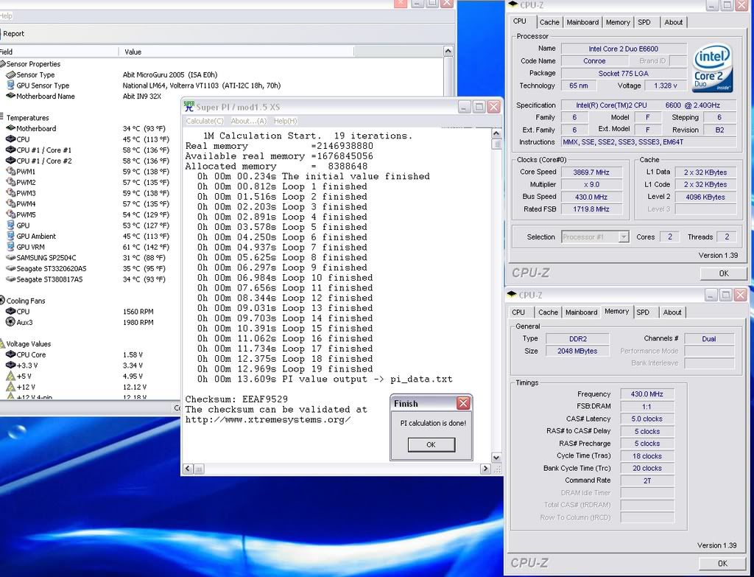Open the Processor #1 selection dropdown
This screenshot has width=754, height=577.
point(623,237)
